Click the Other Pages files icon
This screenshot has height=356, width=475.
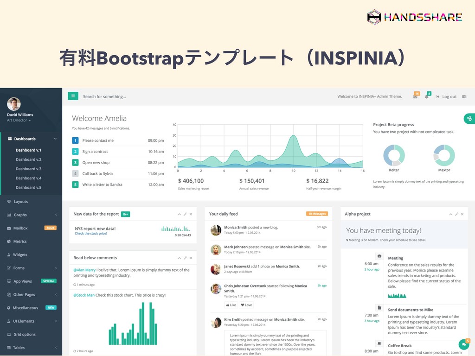9,294
